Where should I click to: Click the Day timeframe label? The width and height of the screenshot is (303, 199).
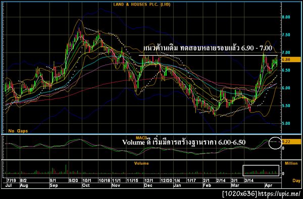tap(296, 181)
